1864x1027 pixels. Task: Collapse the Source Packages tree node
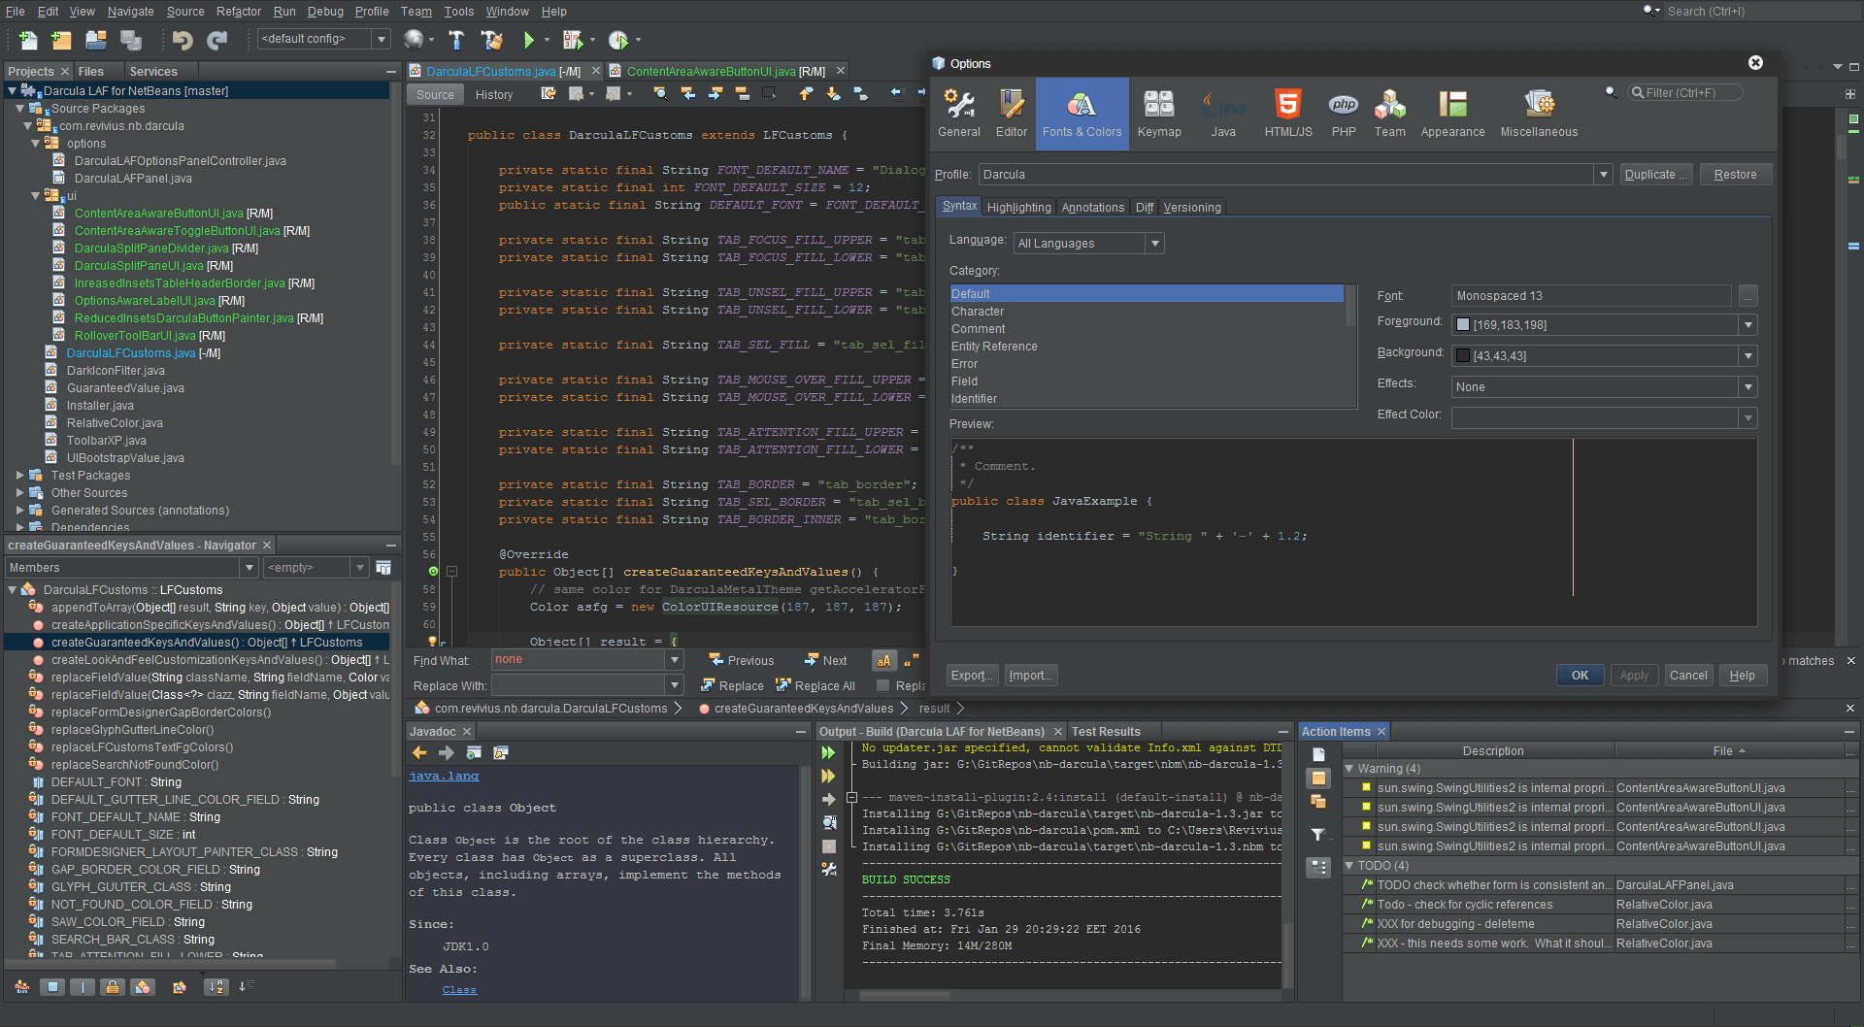coord(21,108)
